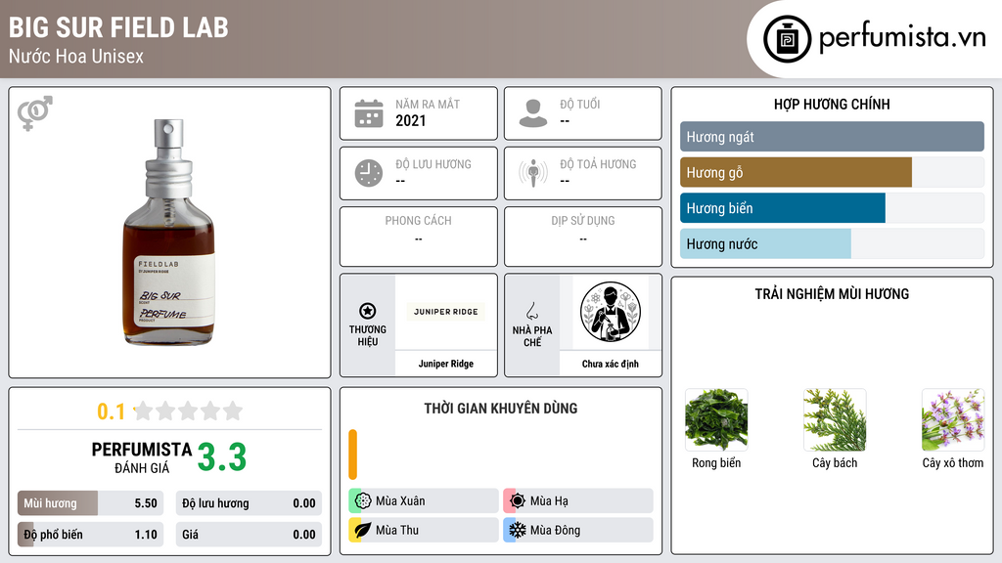Click the clock icon for Độ lưu hương
Image resolution: width=1002 pixels, height=563 pixels.
coord(369,173)
